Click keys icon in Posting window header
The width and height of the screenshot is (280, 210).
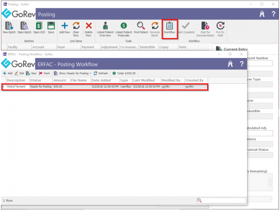[262, 14]
